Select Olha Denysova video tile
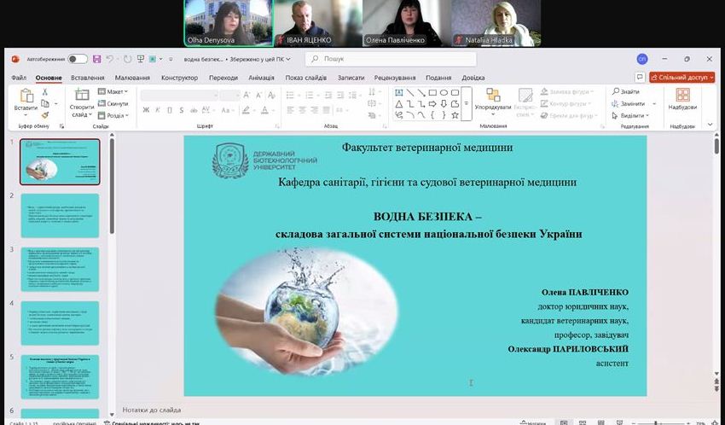The image size is (725, 425). click(x=229, y=23)
